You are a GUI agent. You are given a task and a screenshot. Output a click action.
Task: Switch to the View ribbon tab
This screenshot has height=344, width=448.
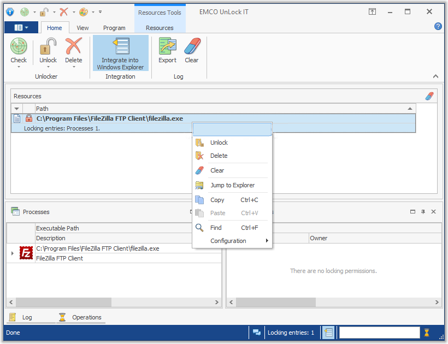click(82, 27)
